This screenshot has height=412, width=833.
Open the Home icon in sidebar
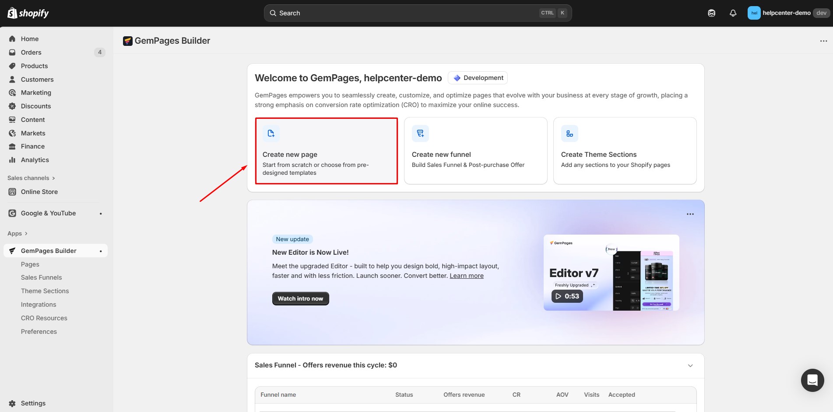coord(12,38)
